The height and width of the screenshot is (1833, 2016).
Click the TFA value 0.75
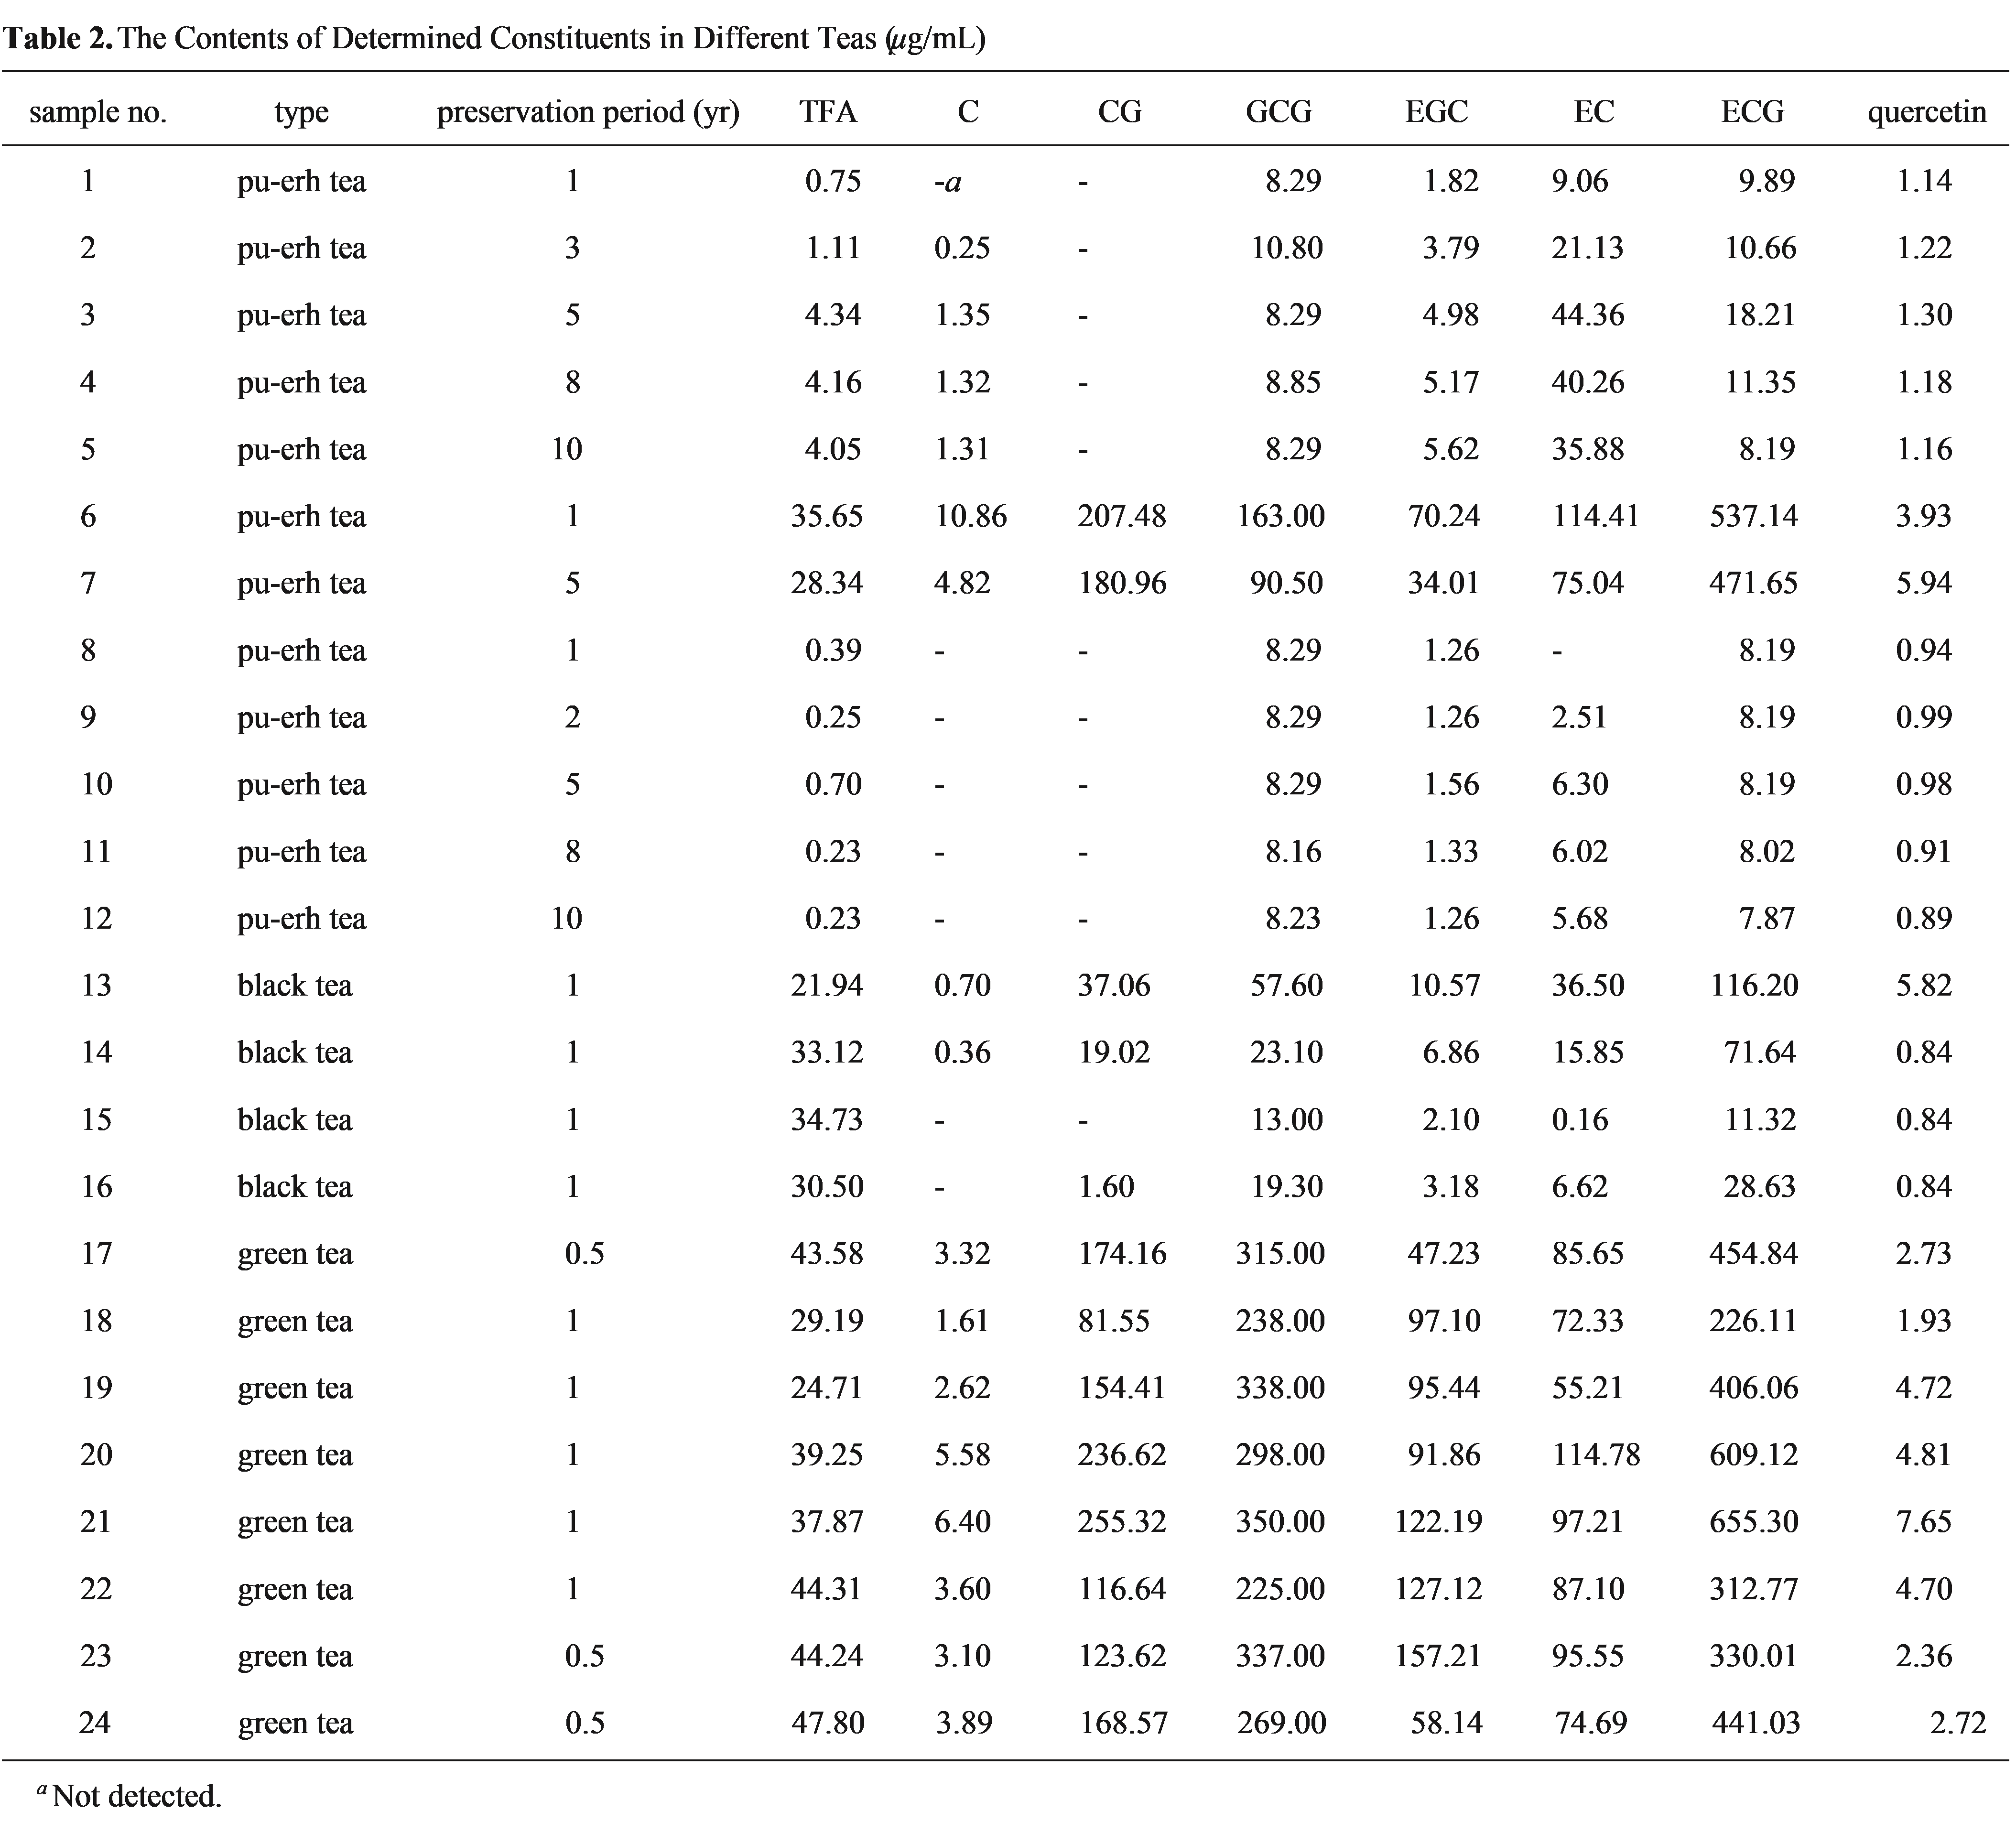coord(833,181)
